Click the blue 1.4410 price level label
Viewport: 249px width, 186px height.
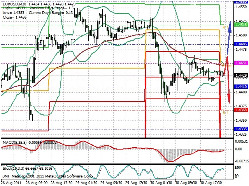[x=241, y=87]
